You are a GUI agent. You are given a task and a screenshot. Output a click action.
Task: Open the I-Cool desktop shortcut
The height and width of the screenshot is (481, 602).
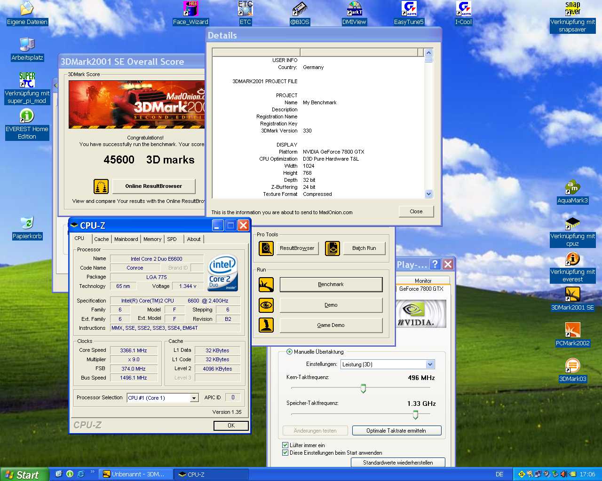[463, 13]
